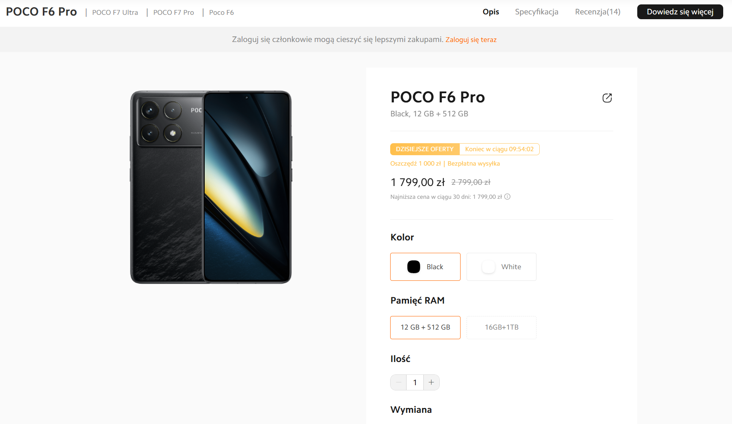This screenshot has height=424, width=732.
Task: Select the White color option
Action: point(501,267)
